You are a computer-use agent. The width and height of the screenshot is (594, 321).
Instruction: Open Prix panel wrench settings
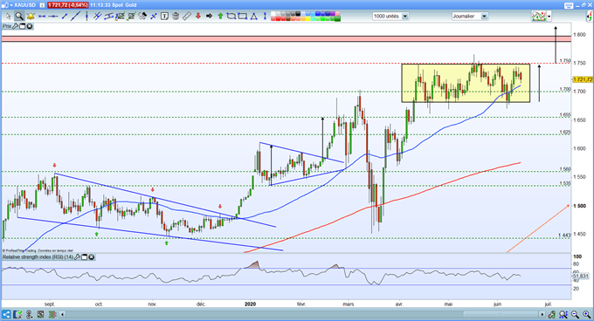[x=16, y=26]
